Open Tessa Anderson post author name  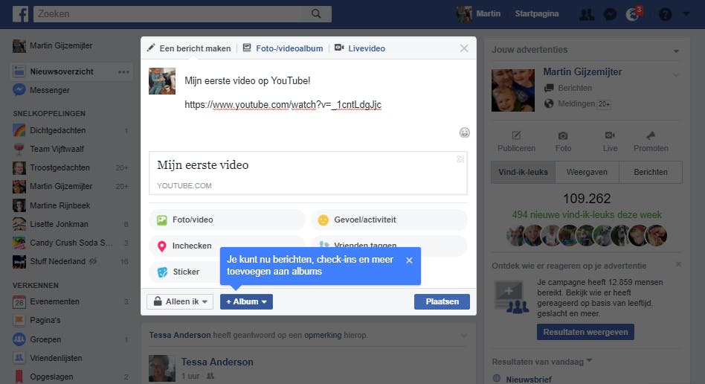[217, 362]
